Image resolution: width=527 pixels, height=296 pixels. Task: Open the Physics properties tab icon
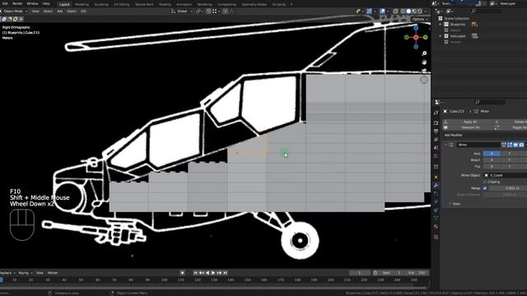pyautogui.click(x=436, y=201)
